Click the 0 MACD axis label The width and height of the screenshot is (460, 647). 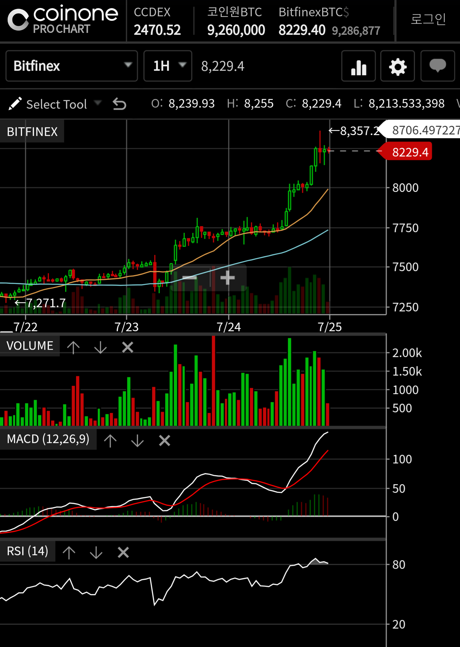click(395, 516)
